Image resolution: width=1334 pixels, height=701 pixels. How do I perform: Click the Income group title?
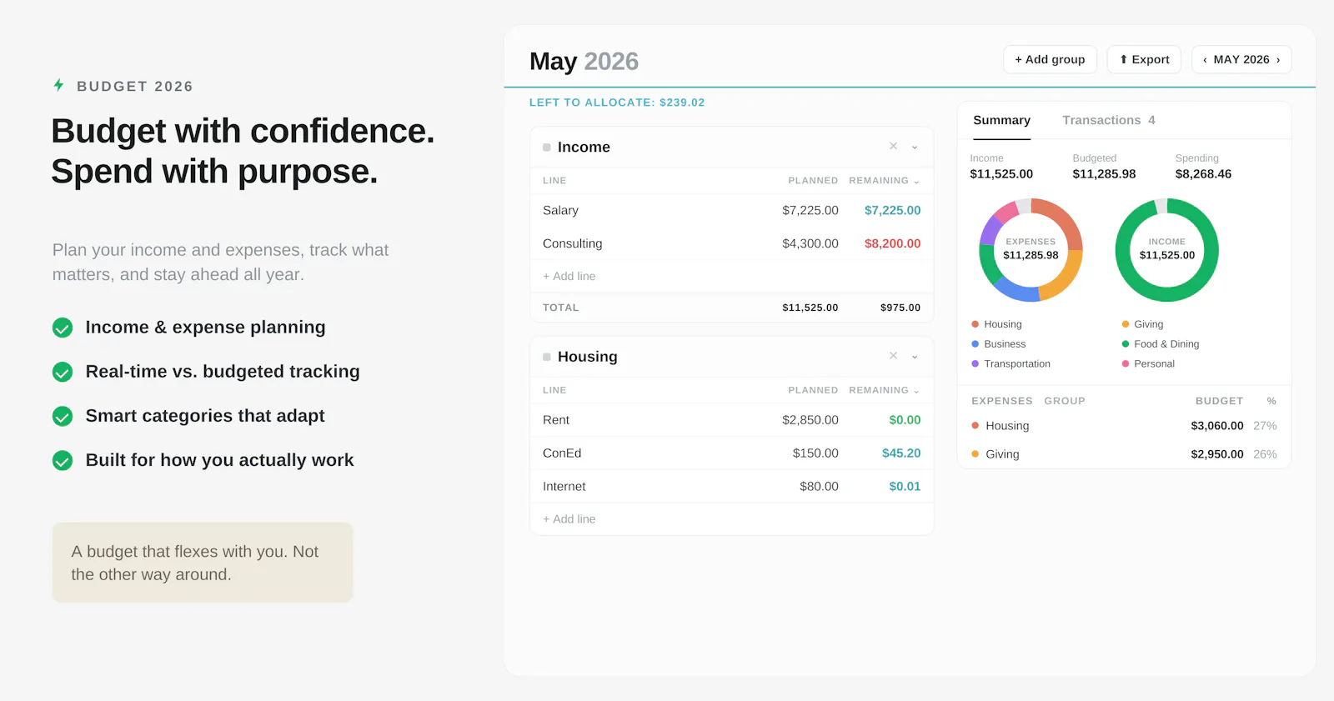pos(584,147)
